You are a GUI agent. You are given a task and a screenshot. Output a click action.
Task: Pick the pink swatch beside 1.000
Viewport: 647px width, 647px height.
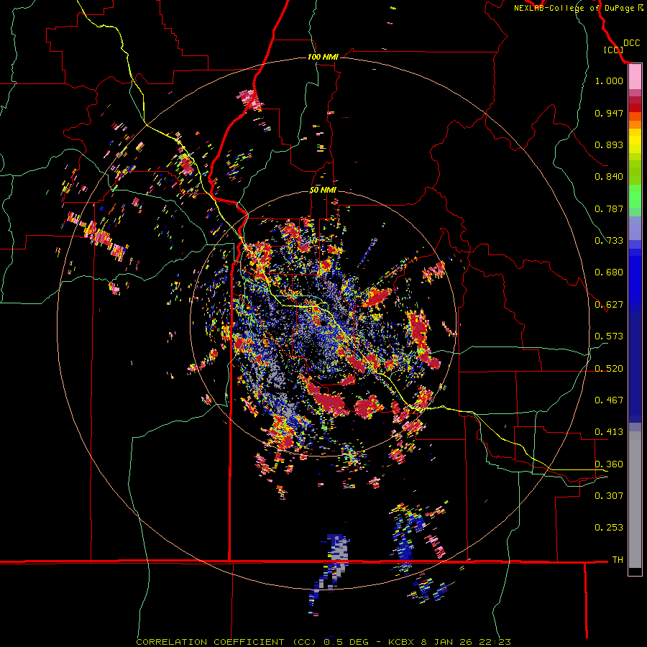[x=635, y=78]
